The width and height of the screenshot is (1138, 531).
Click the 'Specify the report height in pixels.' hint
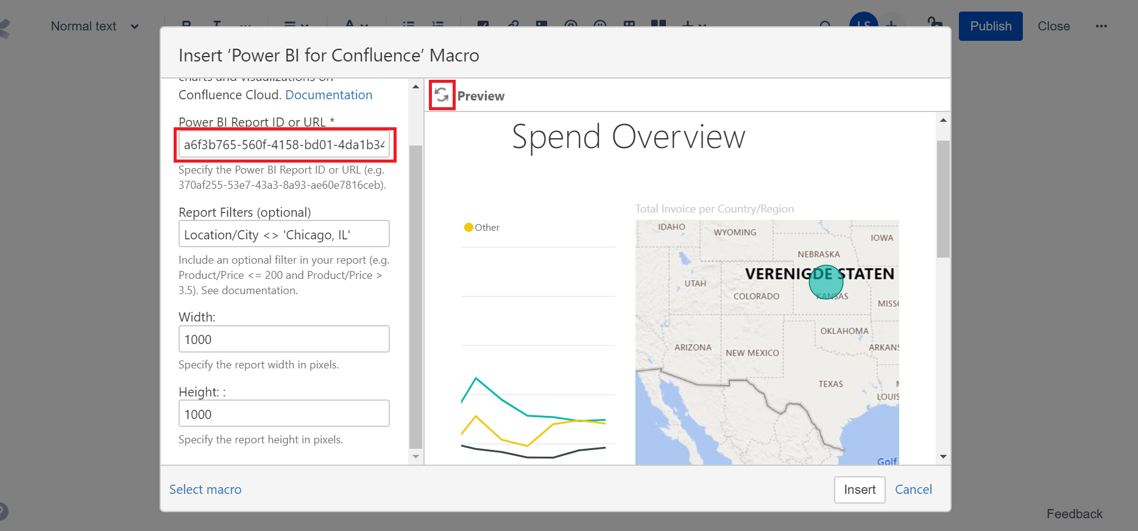pos(261,440)
